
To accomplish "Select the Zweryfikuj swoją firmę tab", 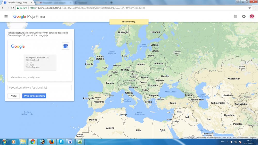I will click(17, 3).
